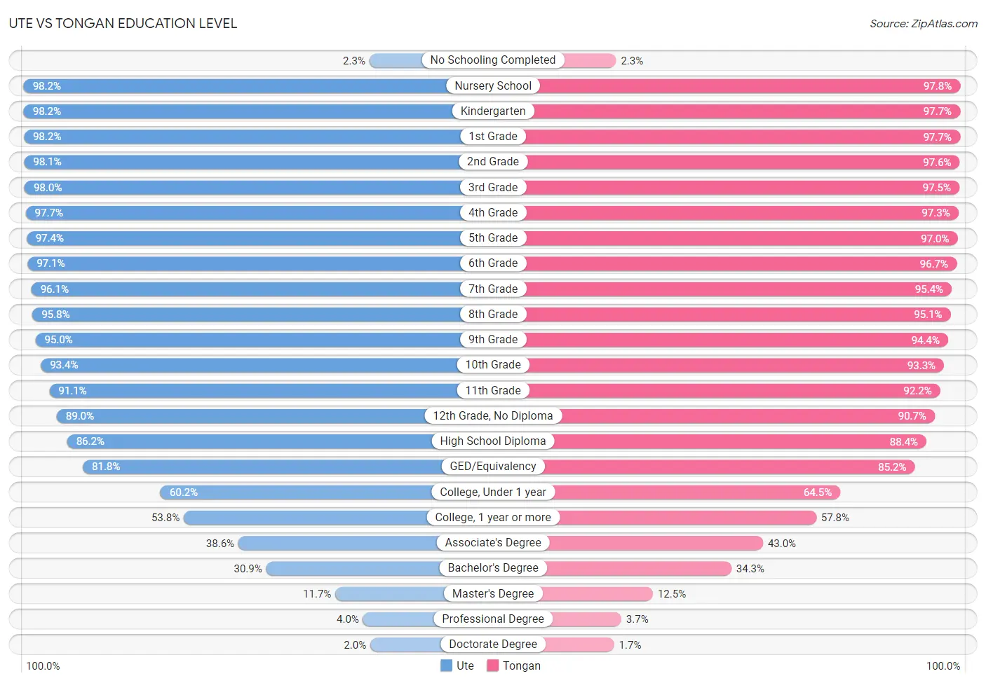
Task: Select the 12th Grade, No Diploma label
Action: [493, 415]
